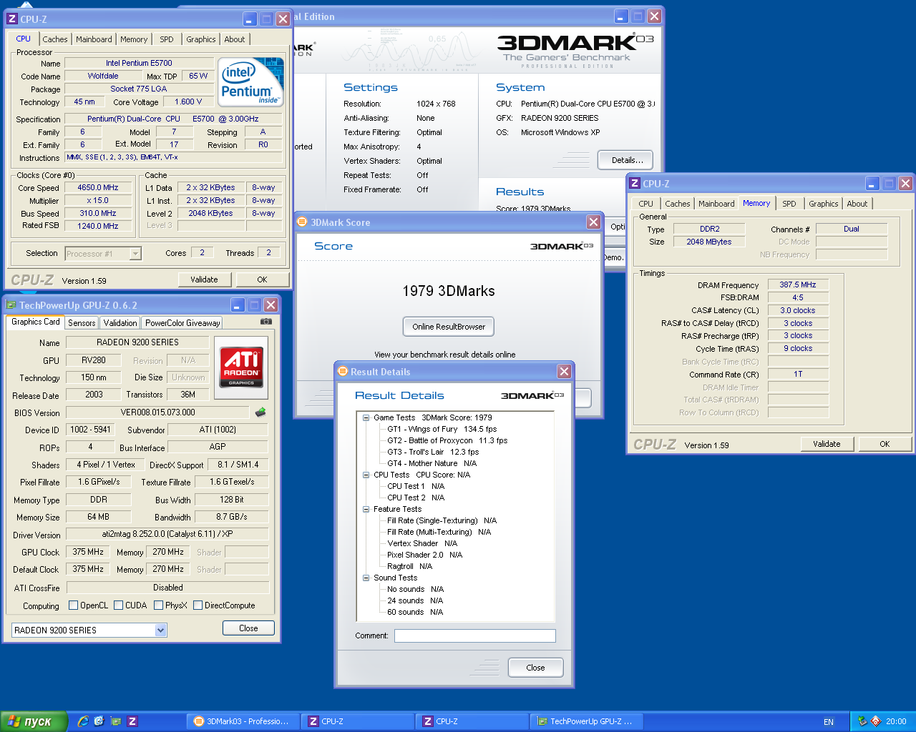
Task: Enable the OpenCL checkbox
Action: click(73, 605)
